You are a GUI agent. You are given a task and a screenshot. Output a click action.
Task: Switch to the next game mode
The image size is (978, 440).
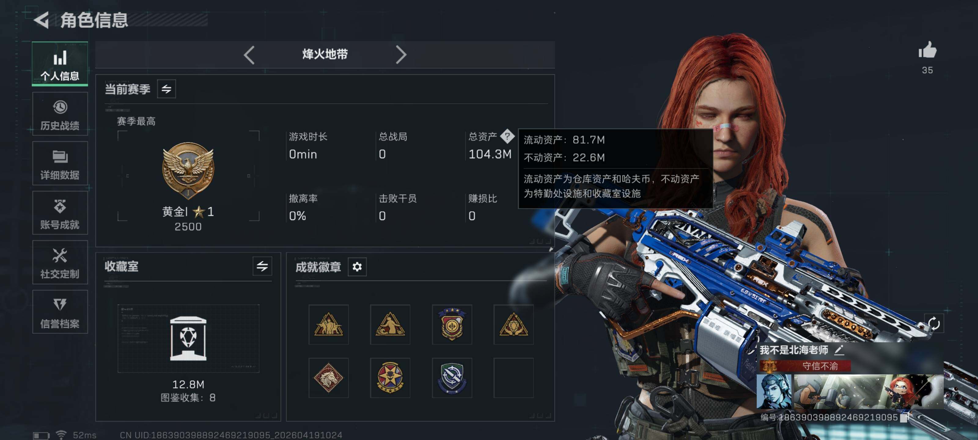(401, 55)
